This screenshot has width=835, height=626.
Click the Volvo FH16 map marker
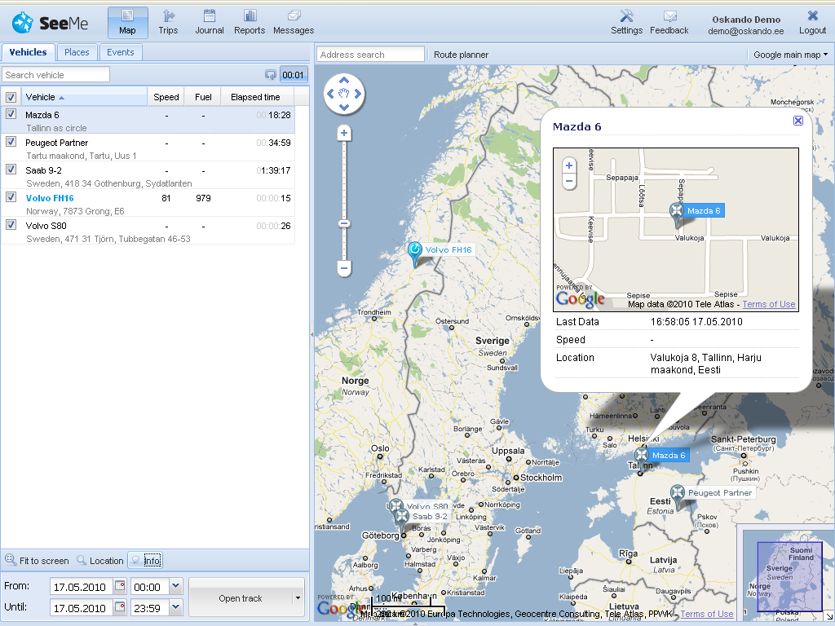[415, 253]
